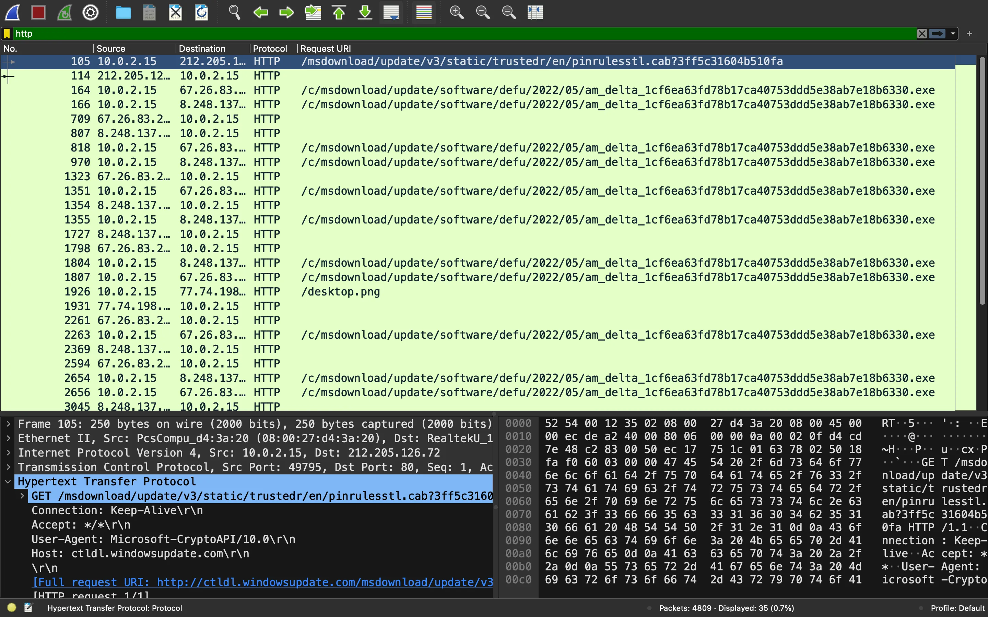Select the Connection Keep-Alive line
This screenshot has height=617, width=988.
pyautogui.click(x=117, y=510)
